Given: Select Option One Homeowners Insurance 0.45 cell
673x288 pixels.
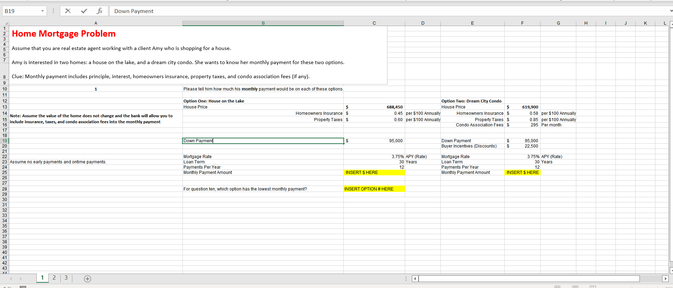Looking at the screenshot, I should (374, 113).
